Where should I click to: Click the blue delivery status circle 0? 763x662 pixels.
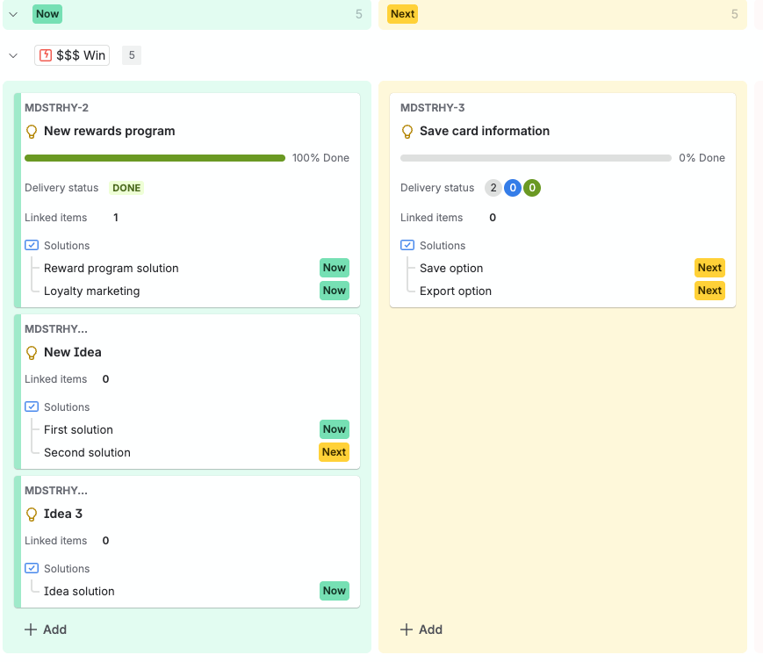click(513, 188)
